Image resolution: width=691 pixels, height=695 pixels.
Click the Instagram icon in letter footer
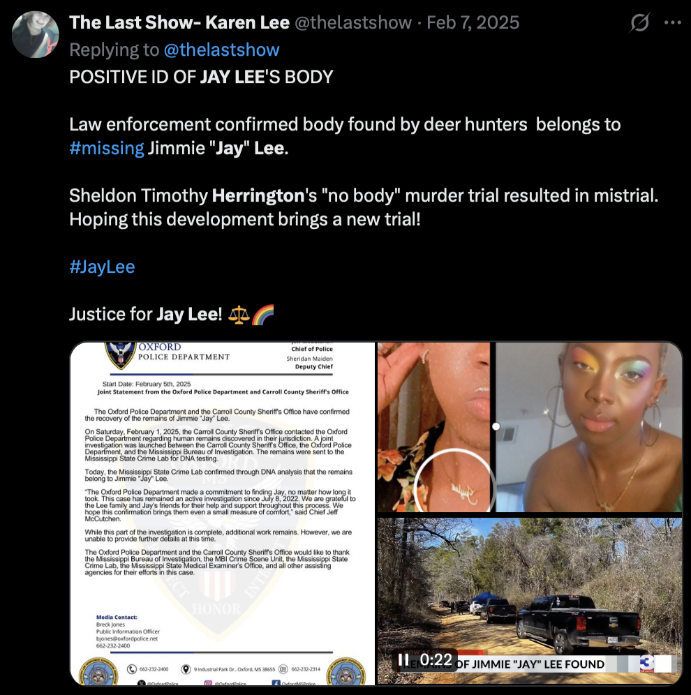point(208,683)
